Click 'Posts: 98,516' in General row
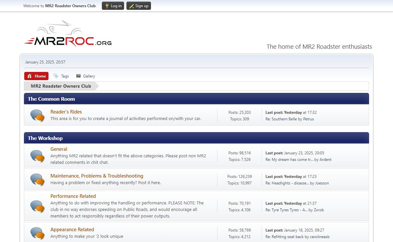Viewport: 393px width, 242px height. 240,153
